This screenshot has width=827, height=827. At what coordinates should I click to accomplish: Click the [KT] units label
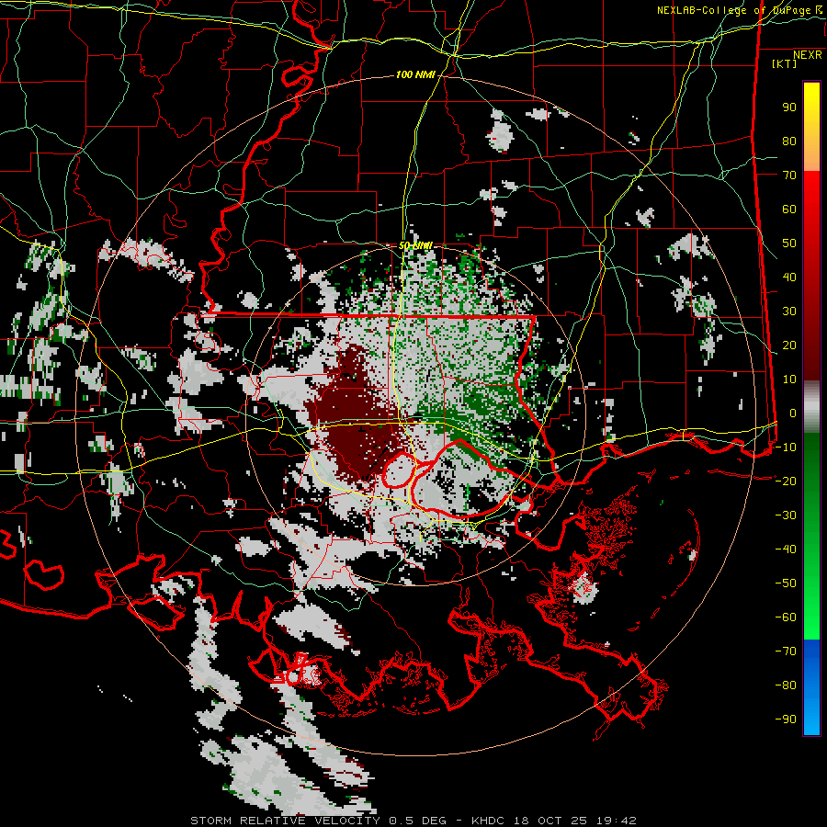pyautogui.click(x=785, y=63)
